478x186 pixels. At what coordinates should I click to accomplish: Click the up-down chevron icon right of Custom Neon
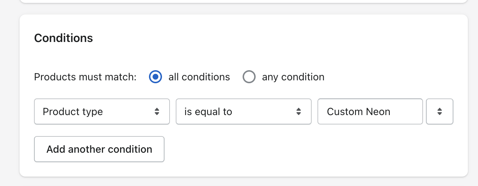point(440,111)
